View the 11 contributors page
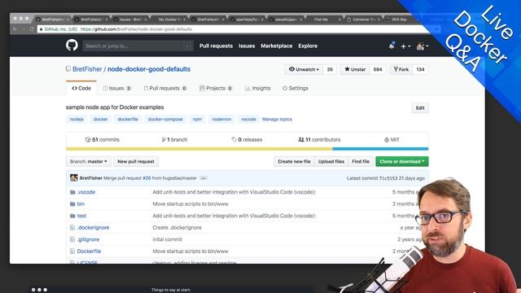Screen dimensions: 521x293 click(319, 139)
